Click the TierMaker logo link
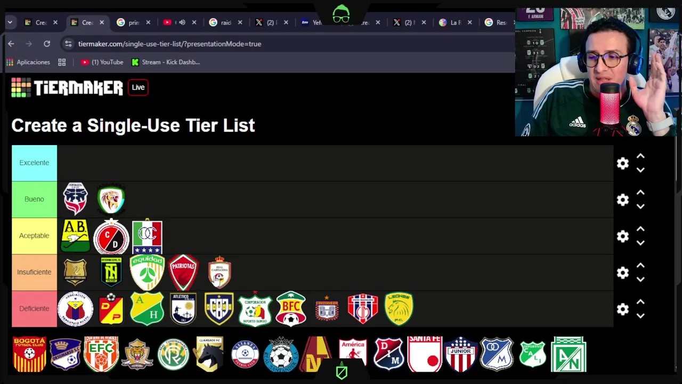682x384 pixels. pos(67,87)
